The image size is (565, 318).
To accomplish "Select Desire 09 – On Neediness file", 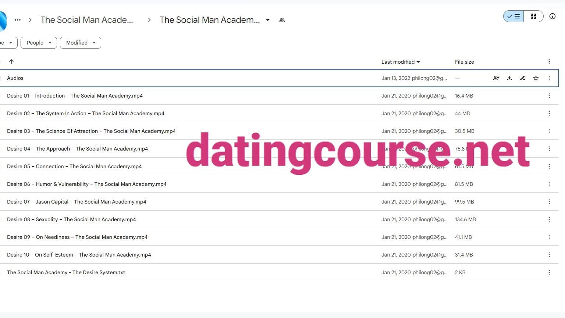I will [x=279, y=237].
